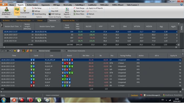184x107 pixels.
Task: Select the Cash game mode icon
Action: 17,11
